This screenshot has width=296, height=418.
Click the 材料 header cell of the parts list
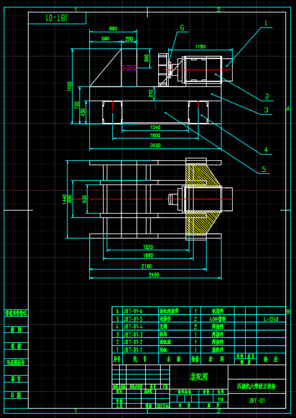(218, 359)
